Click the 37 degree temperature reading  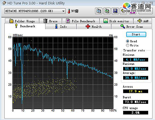point(75,11)
